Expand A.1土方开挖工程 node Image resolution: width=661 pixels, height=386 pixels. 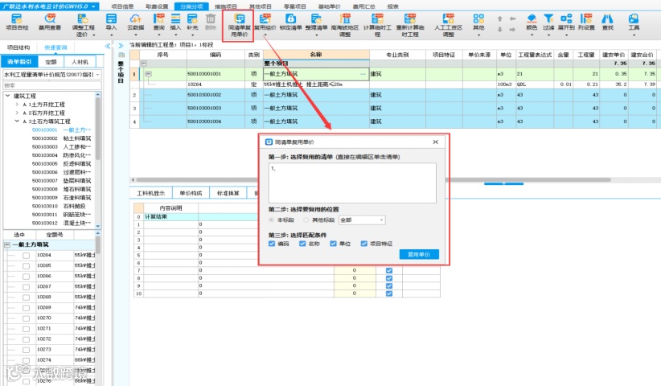(x=17, y=104)
